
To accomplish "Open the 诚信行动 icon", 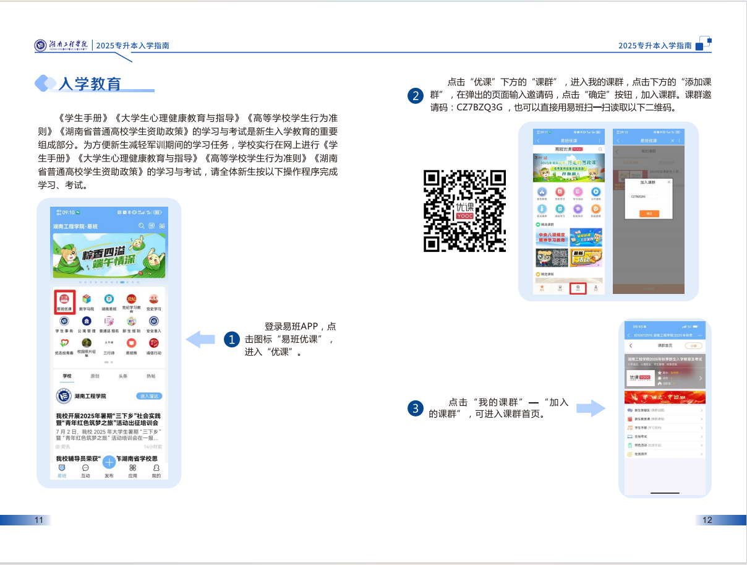I will click(153, 343).
